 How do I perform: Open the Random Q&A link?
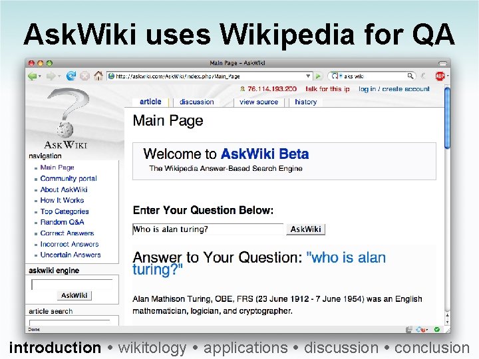pos(63,222)
